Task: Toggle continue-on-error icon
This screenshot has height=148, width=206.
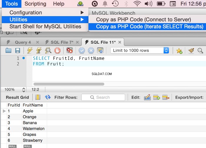Action: [x=69, y=50]
